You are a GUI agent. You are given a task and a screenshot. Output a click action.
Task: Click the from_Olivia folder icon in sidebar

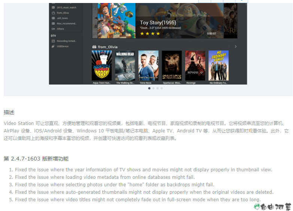pos(53,13)
